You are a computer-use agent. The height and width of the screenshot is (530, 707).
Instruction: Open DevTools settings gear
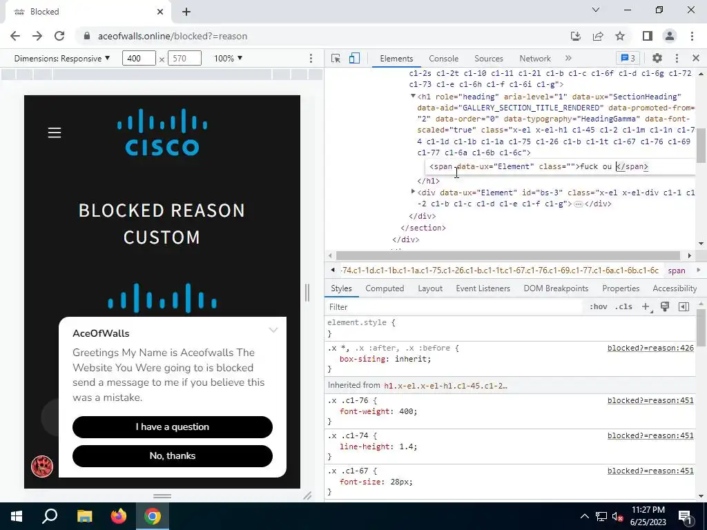click(657, 58)
